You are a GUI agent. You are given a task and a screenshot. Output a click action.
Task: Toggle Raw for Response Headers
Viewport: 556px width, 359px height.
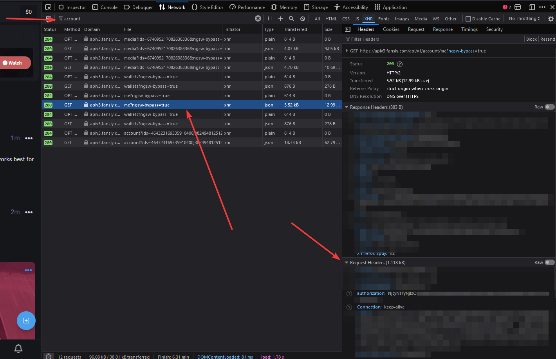(x=549, y=107)
